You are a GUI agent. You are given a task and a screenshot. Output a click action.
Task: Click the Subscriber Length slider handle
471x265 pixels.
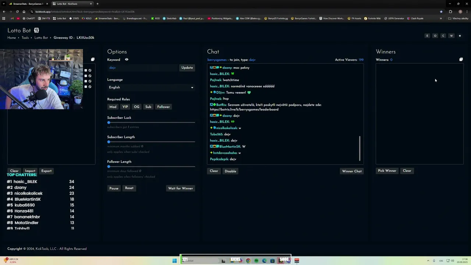point(109,142)
